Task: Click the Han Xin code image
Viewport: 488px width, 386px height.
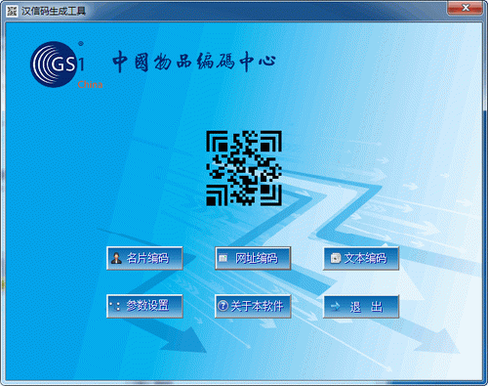Action: point(244,168)
